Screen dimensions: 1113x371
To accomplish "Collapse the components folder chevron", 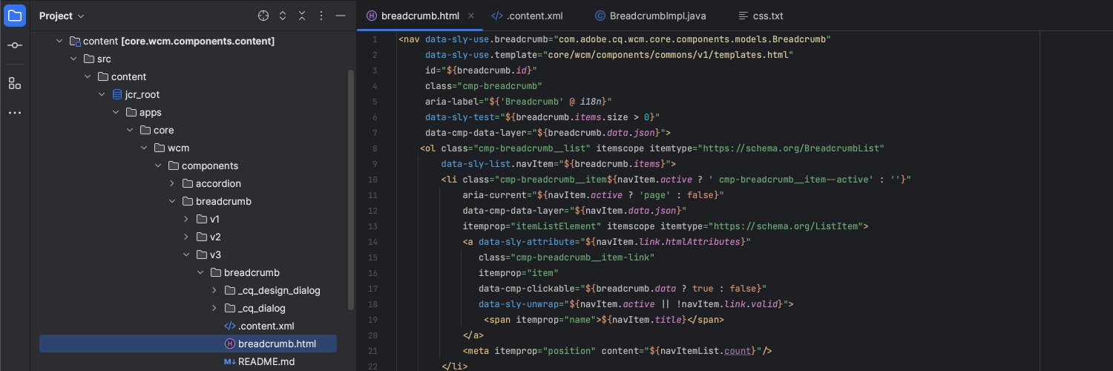I will 158,165.
